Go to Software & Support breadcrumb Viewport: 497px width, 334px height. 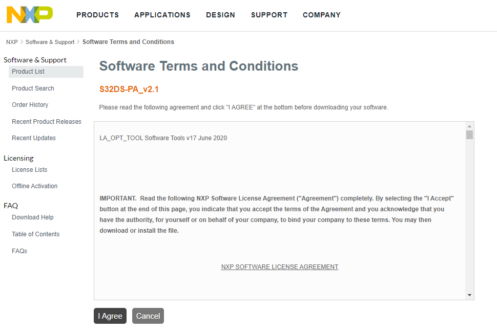(x=50, y=42)
